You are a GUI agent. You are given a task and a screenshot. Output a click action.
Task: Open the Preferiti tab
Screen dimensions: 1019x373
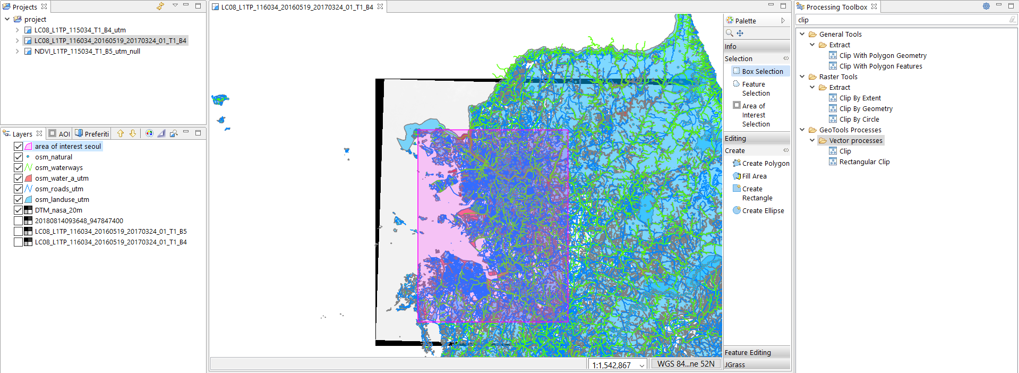[92, 134]
